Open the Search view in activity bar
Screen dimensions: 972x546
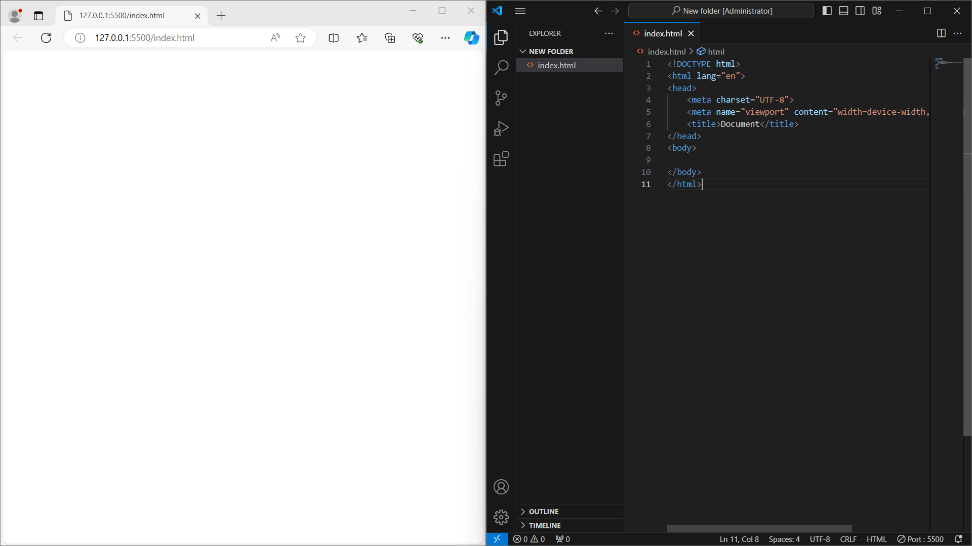(501, 67)
